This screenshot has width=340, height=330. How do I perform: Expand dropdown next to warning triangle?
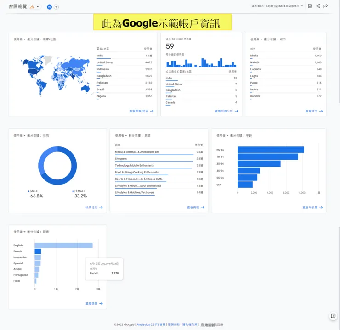coord(38,7)
